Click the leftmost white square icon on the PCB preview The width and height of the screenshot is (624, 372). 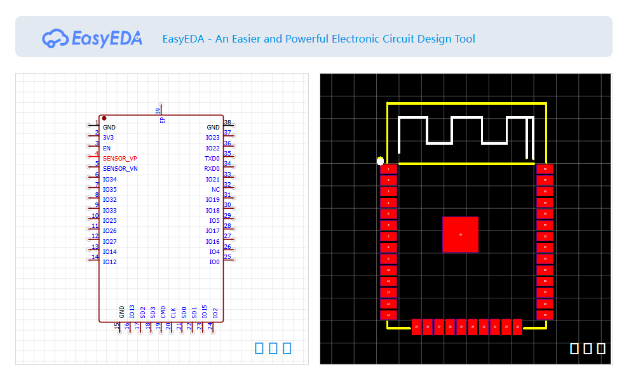pos(574,349)
